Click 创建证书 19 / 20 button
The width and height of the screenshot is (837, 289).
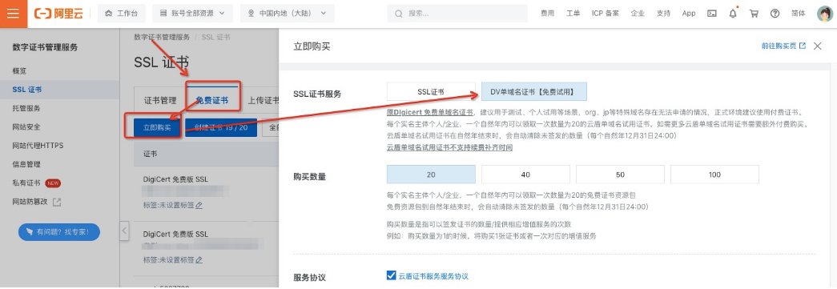[x=221, y=128]
